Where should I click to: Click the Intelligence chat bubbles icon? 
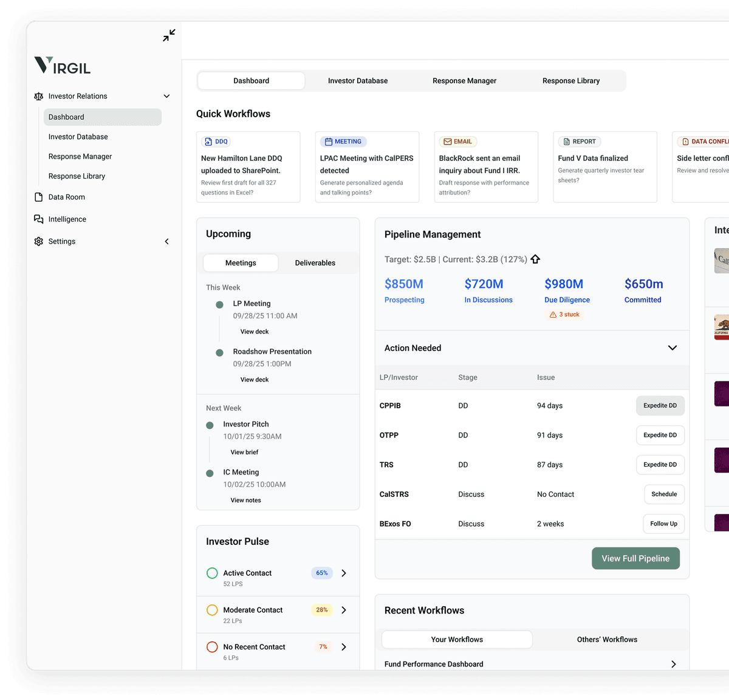click(39, 219)
